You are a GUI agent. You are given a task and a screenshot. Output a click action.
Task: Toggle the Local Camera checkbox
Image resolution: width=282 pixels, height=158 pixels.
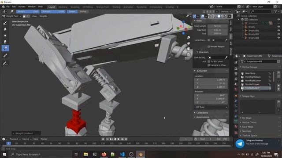(x=208, y=40)
